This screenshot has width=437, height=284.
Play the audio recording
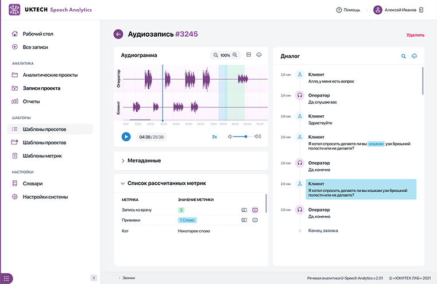coord(126,137)
